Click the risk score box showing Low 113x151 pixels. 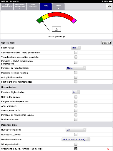56,29
